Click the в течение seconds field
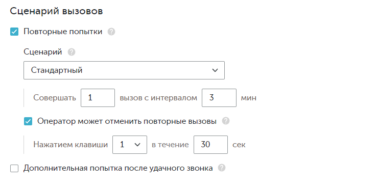This screenshot has height=188, width=377. (x=210, y=145)
